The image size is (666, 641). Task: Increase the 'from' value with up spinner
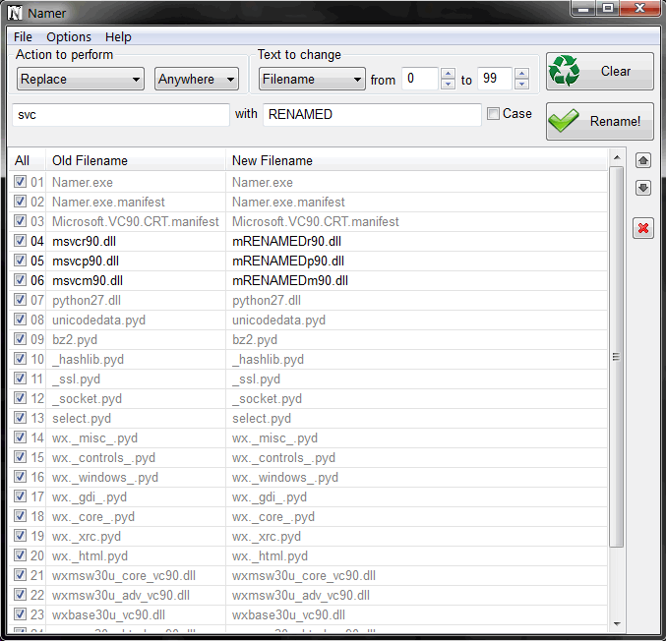click(448, 74)
